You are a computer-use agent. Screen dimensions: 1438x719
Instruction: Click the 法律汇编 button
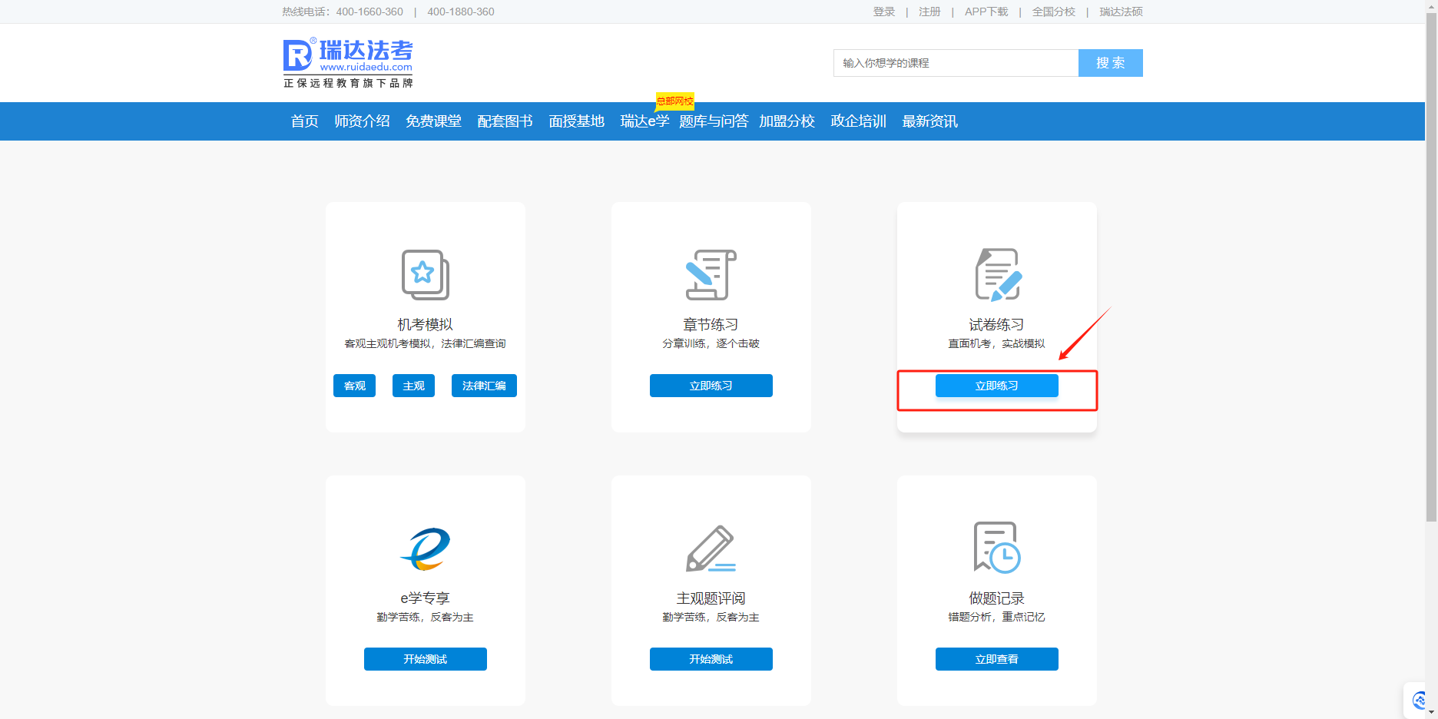pos(484,386)
